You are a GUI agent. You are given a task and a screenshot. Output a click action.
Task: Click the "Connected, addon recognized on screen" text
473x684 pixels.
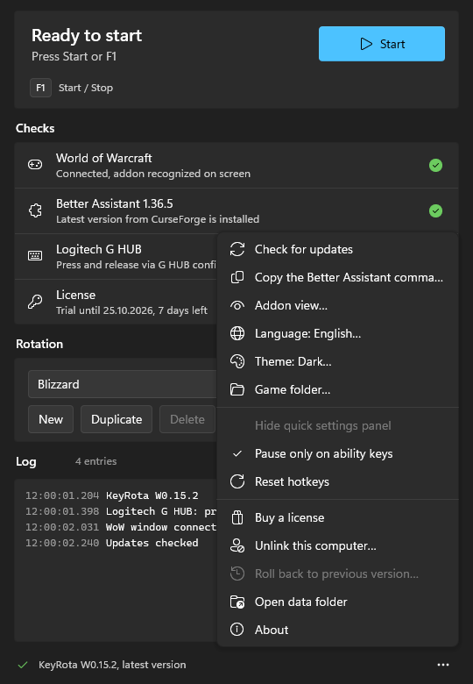click(x=153, y=174)
